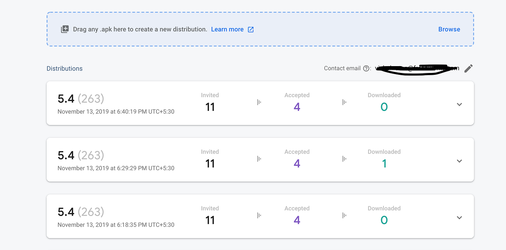Click the bar icon after Invited in the 6:40:19 PM distribution
Image resolution: width=506 pixels, height=250 pixels.
pos(259,102)
